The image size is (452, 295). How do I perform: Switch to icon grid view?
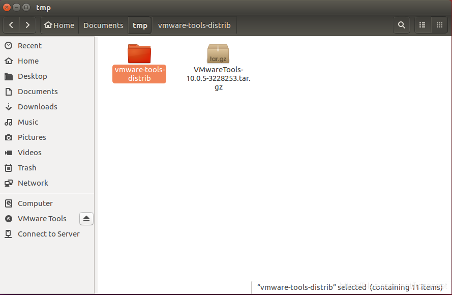[x=440, y=25]
